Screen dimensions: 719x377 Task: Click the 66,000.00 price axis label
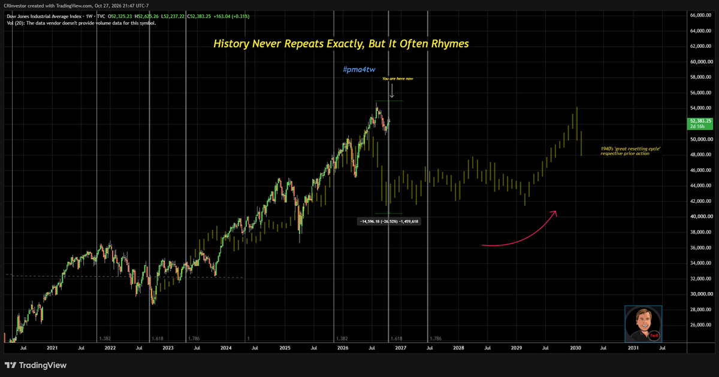(x=701, y=15)
